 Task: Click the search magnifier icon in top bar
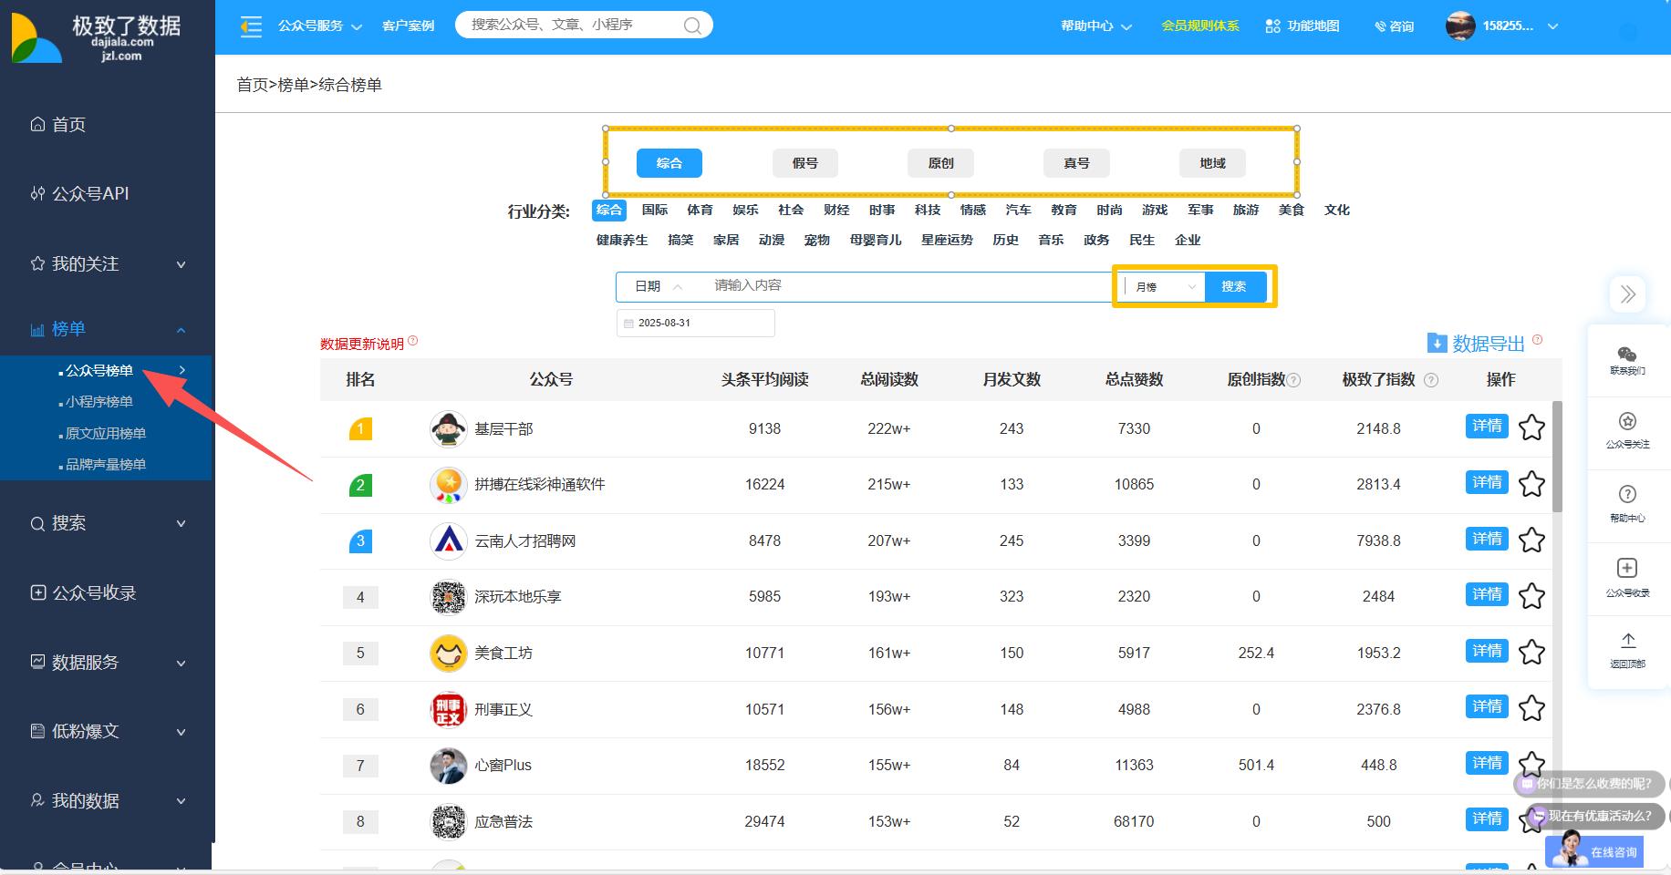(692, 26)
